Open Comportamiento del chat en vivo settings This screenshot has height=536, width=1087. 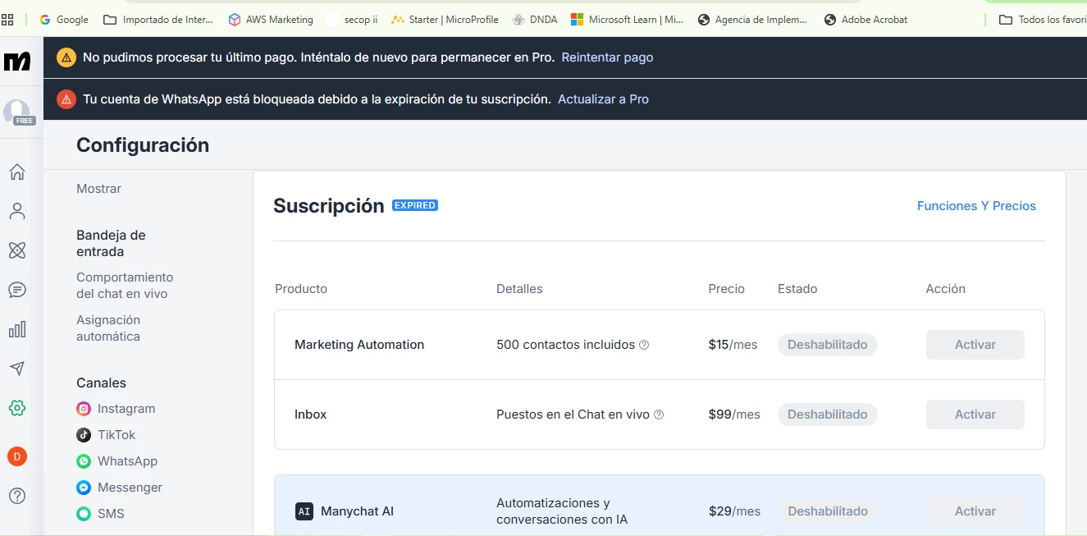[125, 286]
